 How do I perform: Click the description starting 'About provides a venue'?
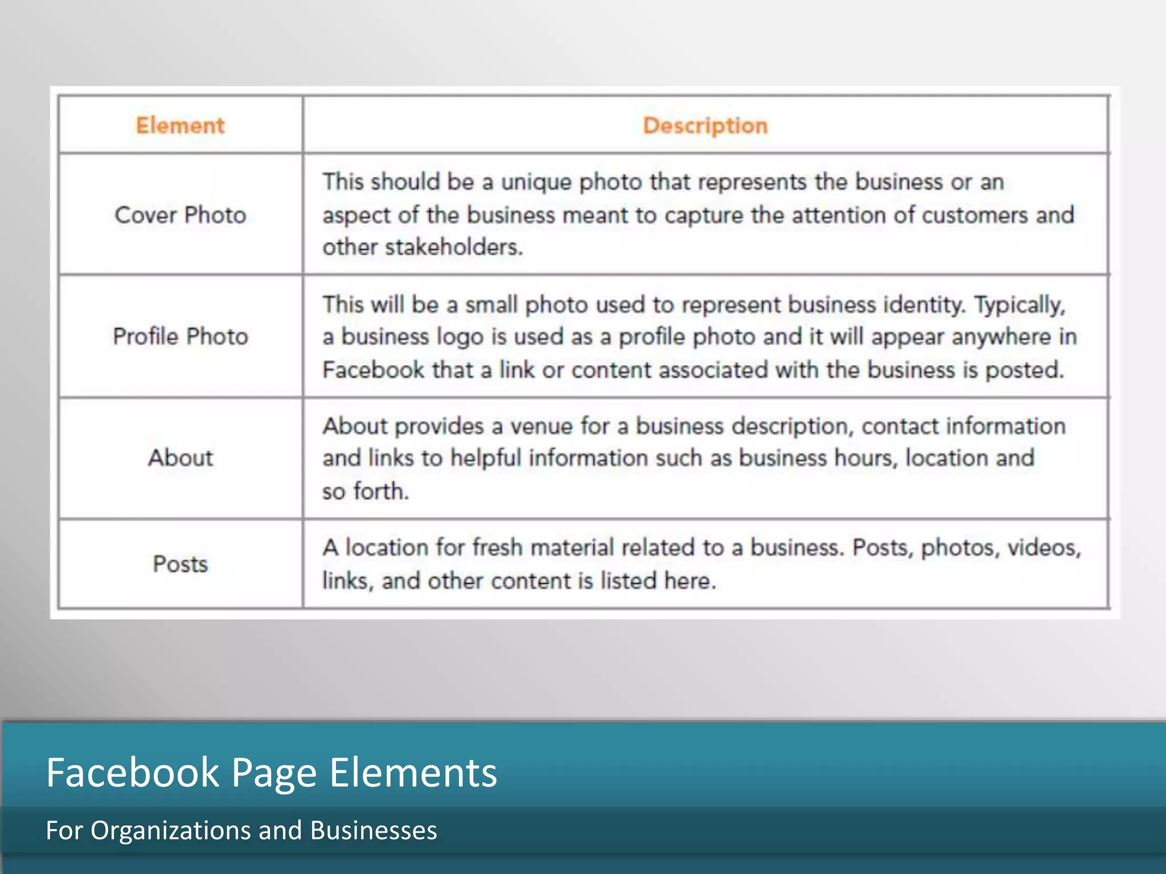coord(694,458)
